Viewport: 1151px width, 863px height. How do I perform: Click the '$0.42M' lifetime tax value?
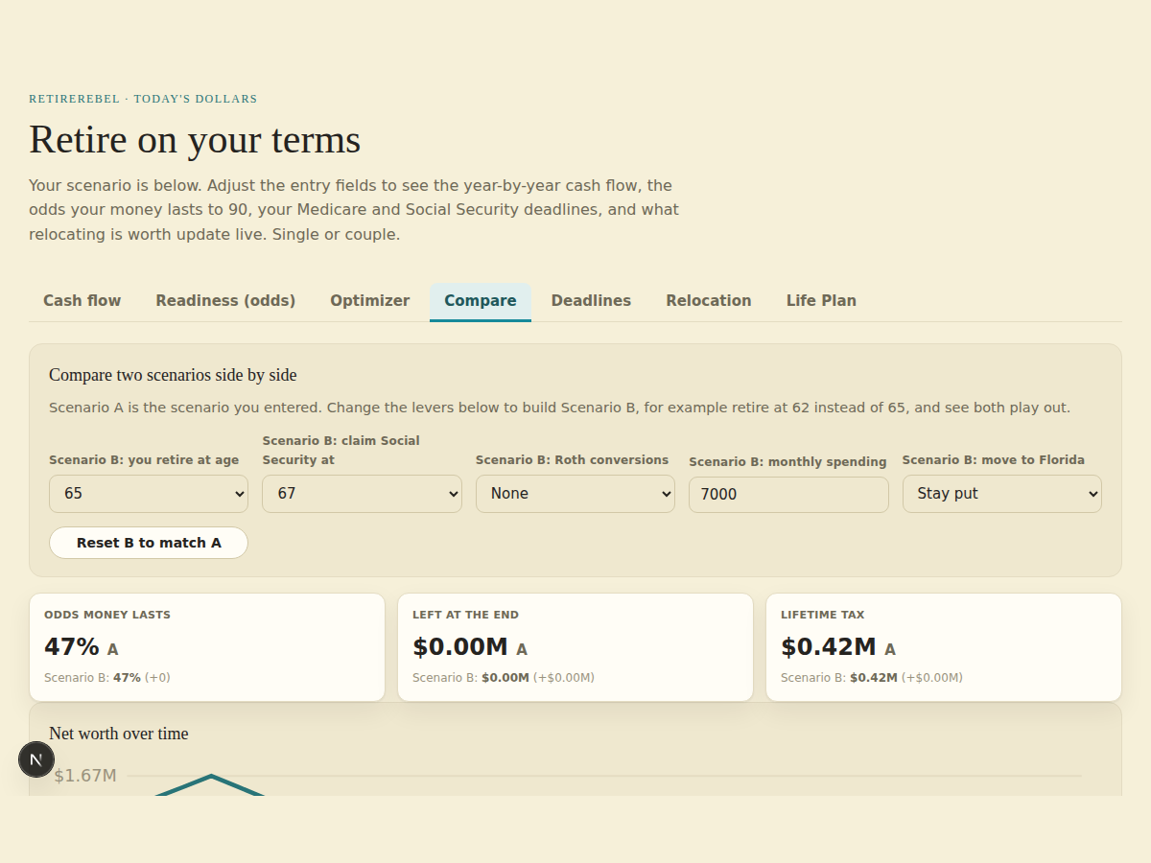click(x=829, y=647)
